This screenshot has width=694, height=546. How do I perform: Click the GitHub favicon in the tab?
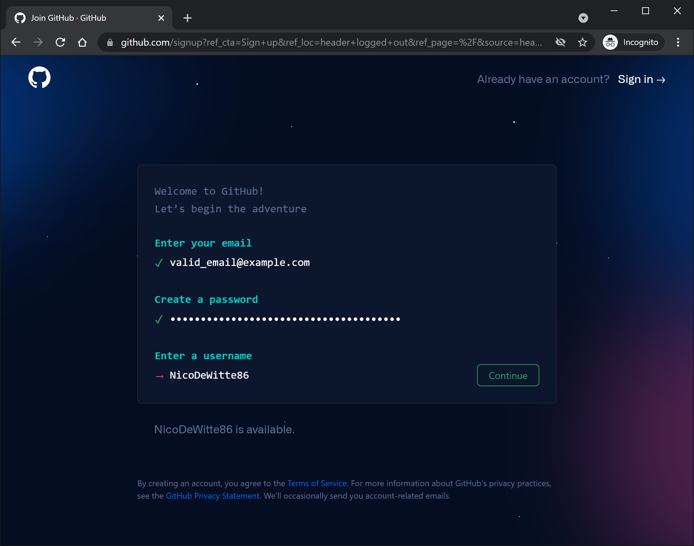coord(20,18)
